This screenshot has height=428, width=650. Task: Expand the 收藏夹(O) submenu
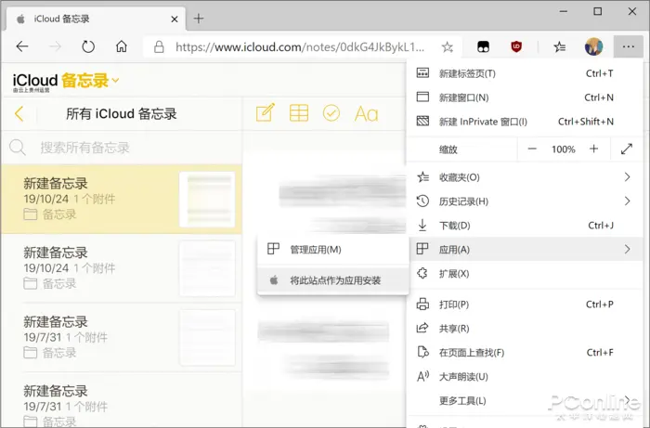pos(525,177)
